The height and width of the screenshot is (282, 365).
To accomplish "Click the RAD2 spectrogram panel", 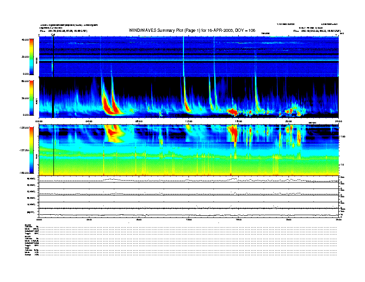I will [189, 57].
